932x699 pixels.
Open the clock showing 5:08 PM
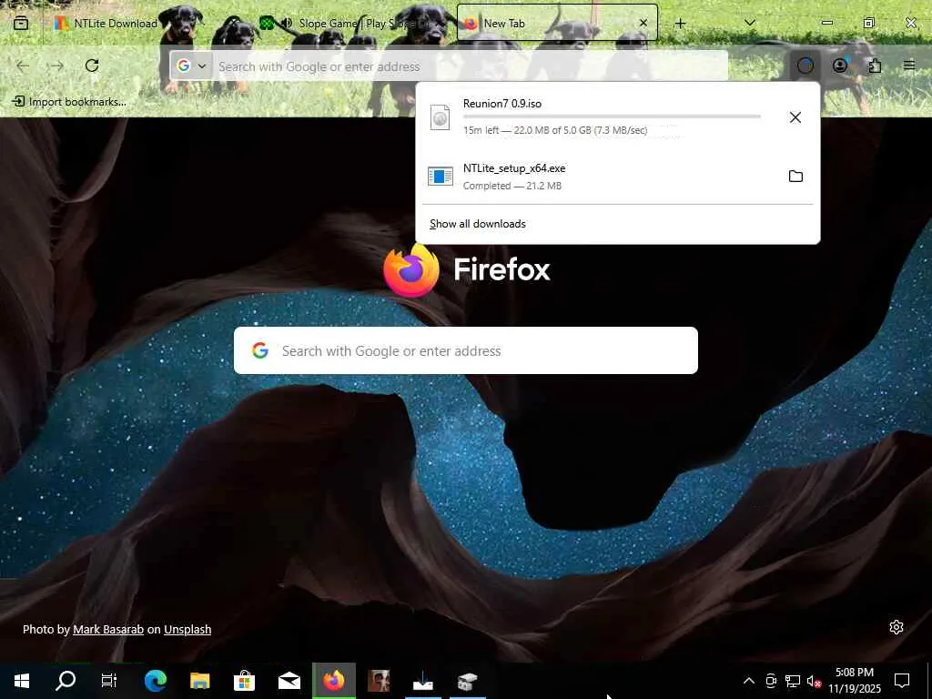point(855,681)
